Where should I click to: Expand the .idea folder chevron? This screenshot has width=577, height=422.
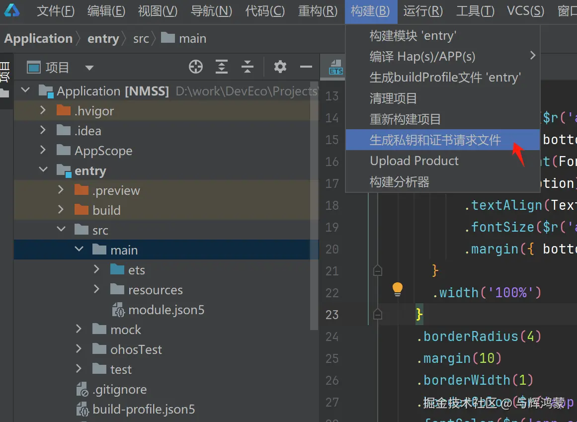pos(43,130)
